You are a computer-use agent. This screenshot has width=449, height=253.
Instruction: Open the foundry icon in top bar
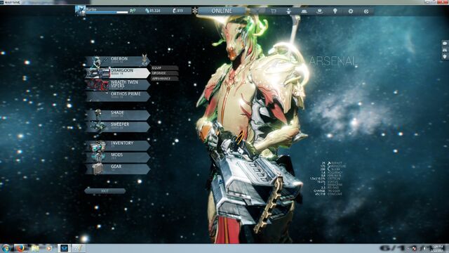coord(288,11)
